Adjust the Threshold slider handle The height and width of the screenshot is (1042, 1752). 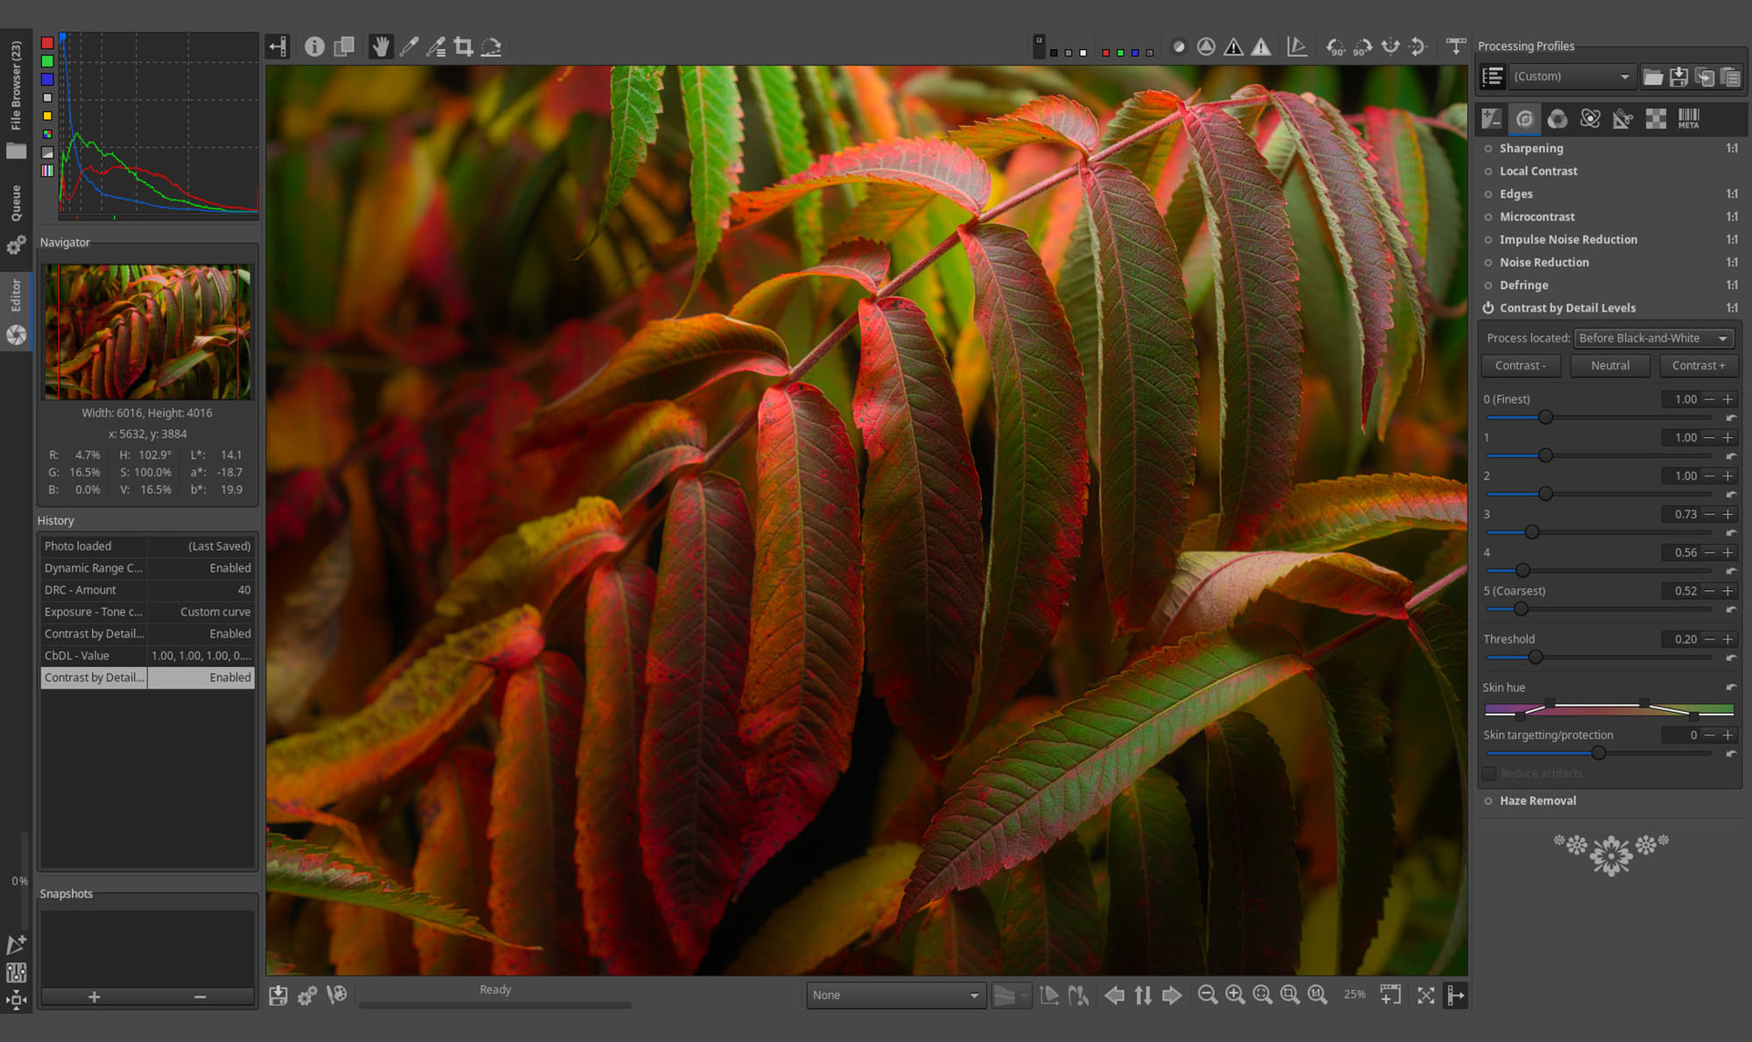1535,658
